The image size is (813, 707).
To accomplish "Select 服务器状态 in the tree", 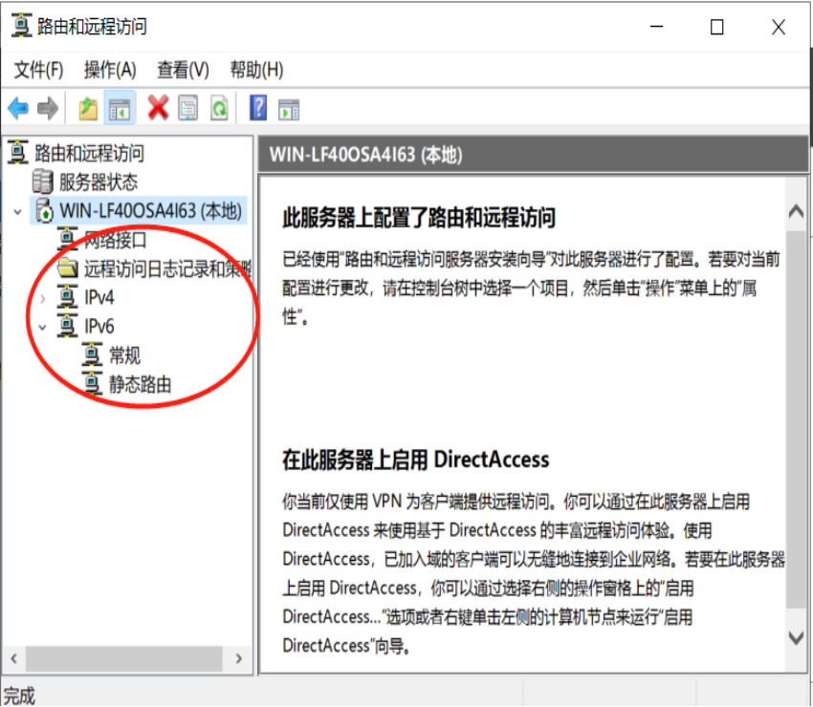I will point(99,182).
